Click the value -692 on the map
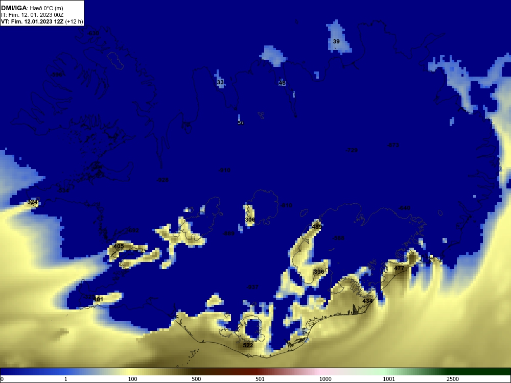The height and width of the screenshot is (383, 511). 133,230
